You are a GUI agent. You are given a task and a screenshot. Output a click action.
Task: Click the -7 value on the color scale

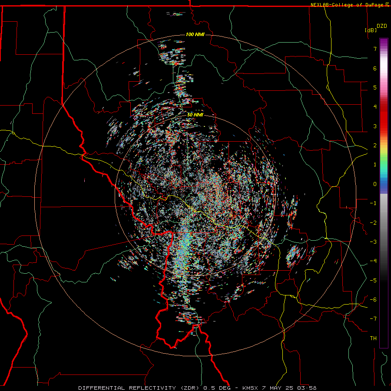[373, 319]
